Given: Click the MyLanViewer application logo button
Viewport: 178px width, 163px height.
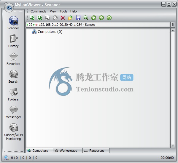Looking at the screenshot, I should 9,8.
